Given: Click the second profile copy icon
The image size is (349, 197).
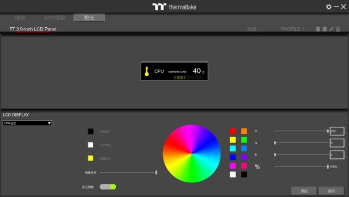Looking at the screenshot, I should 325,29.
